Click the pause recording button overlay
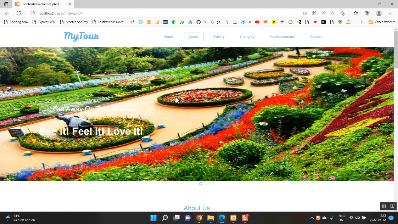 click(x=384, y=206)
